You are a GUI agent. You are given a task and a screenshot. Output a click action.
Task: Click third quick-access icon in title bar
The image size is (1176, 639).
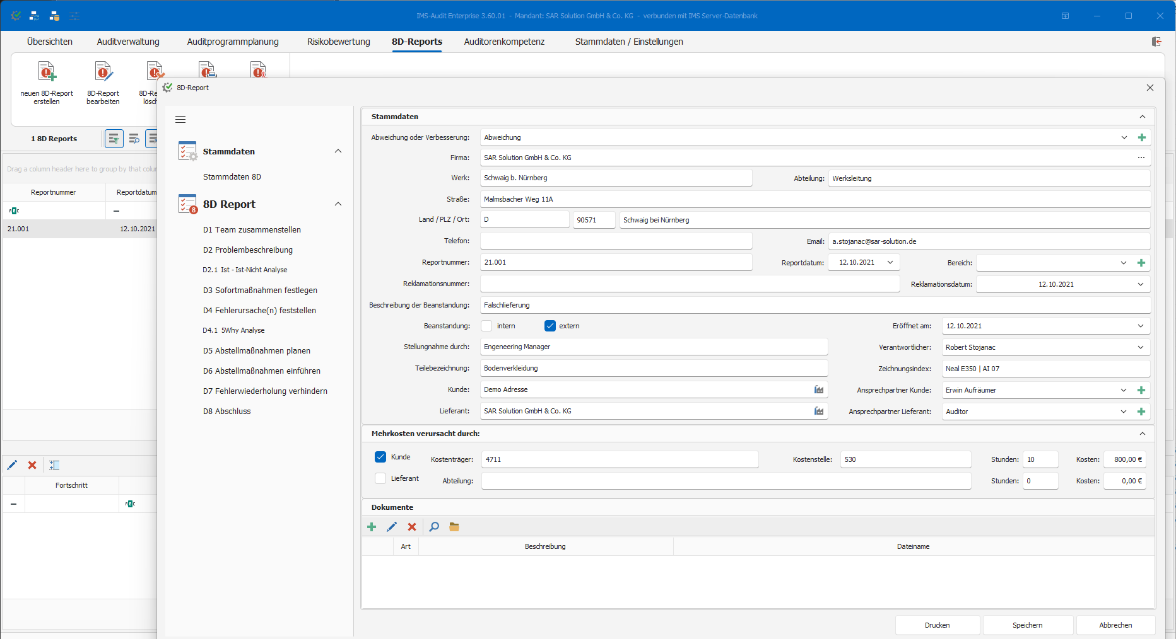[54, 16]
